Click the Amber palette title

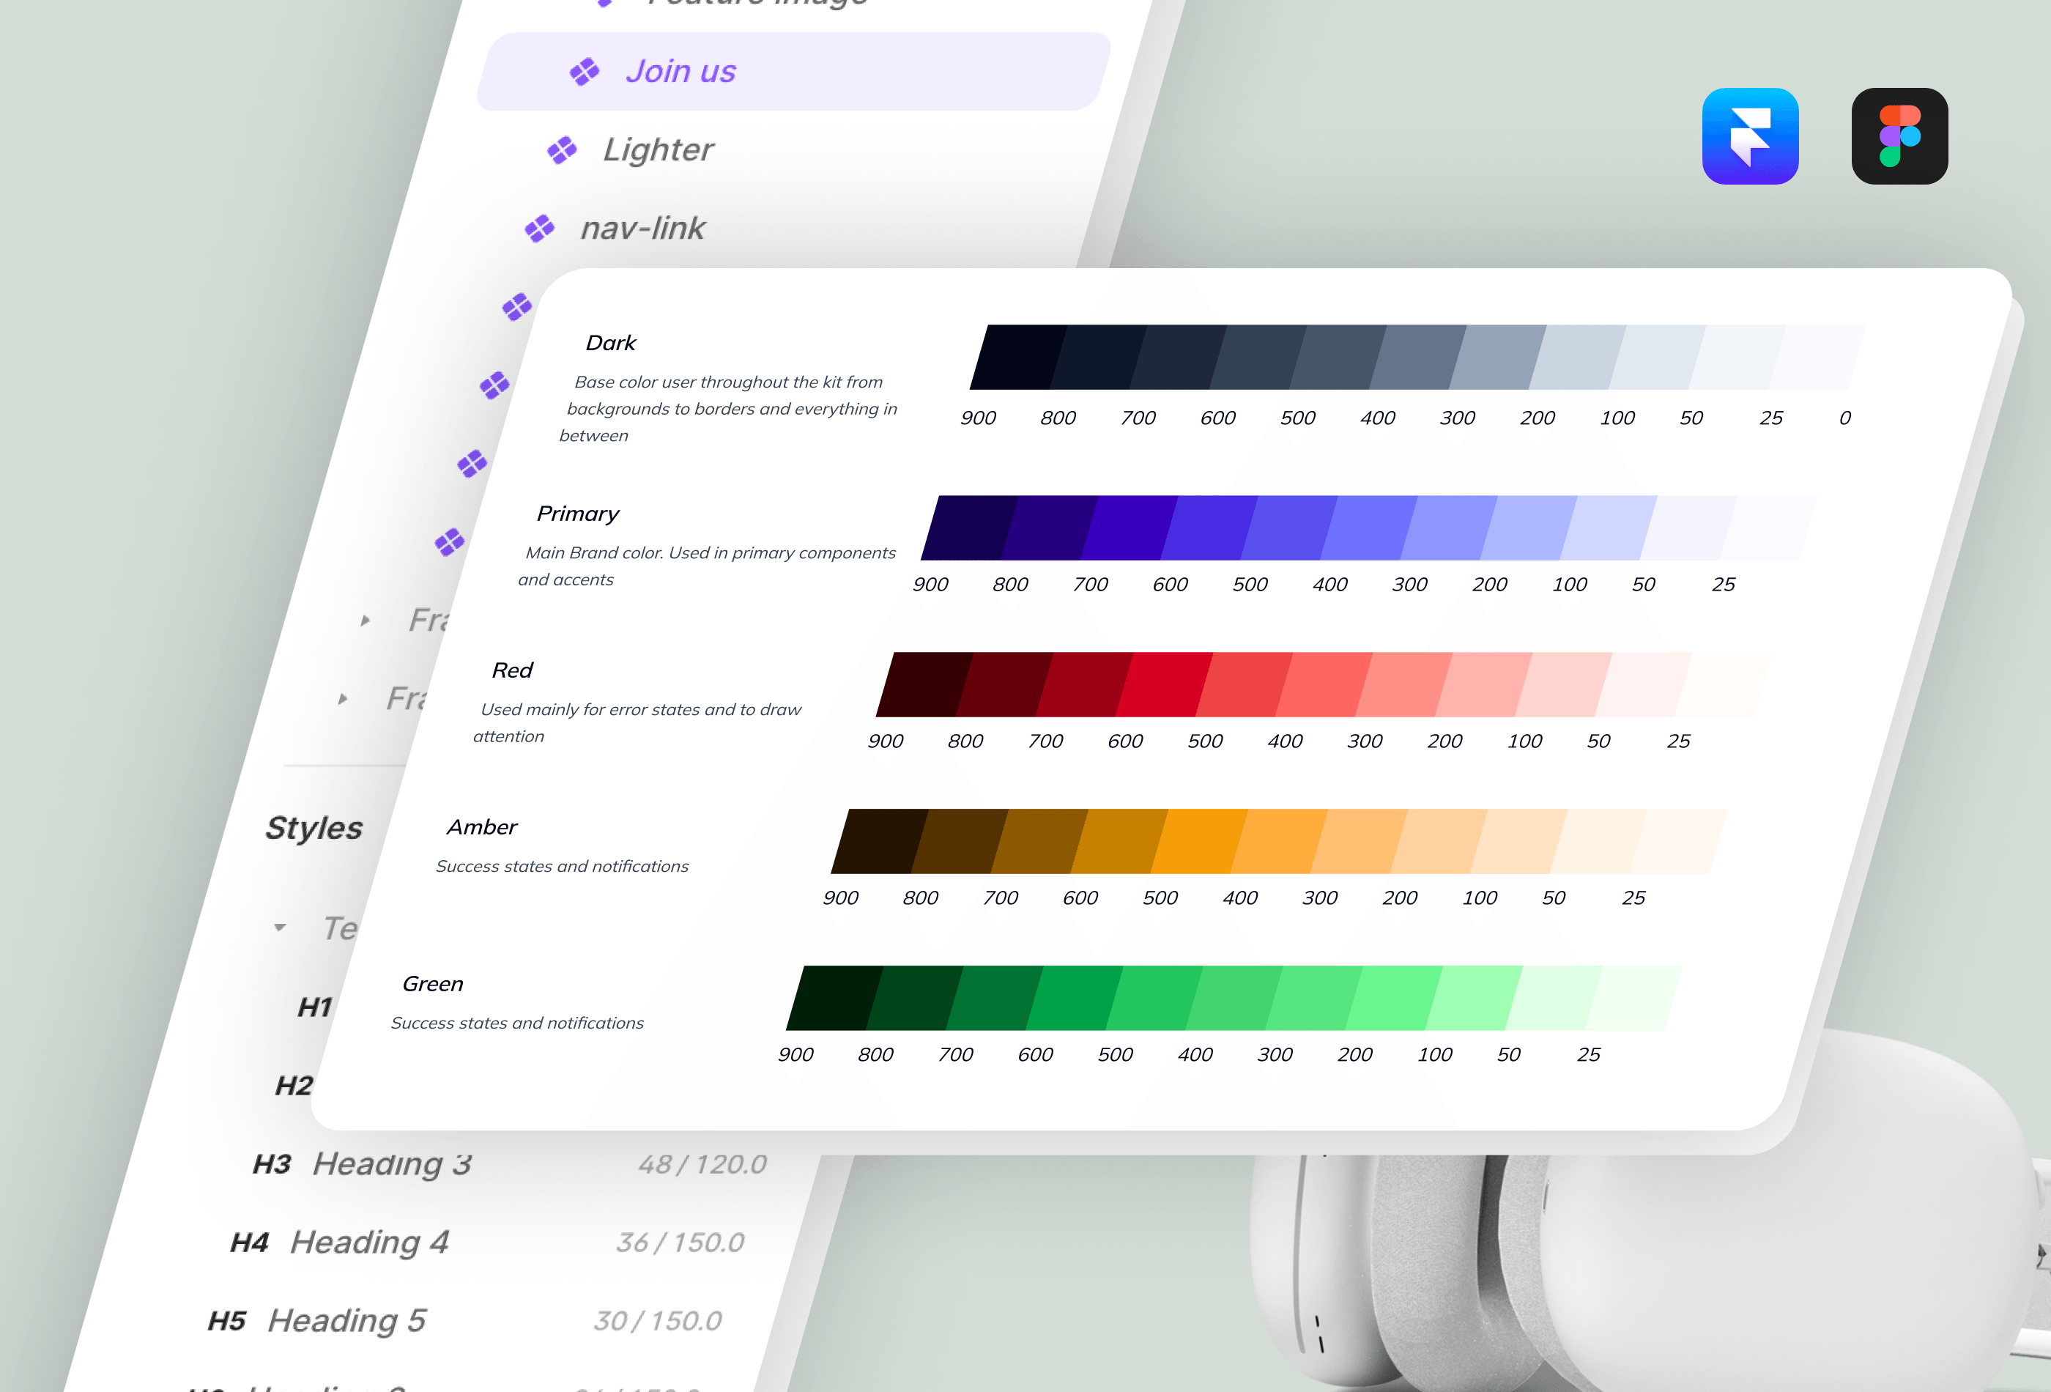click(482, 827)
